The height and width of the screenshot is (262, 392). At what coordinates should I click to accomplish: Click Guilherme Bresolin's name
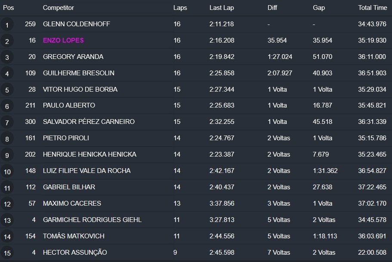pos(79,73)
